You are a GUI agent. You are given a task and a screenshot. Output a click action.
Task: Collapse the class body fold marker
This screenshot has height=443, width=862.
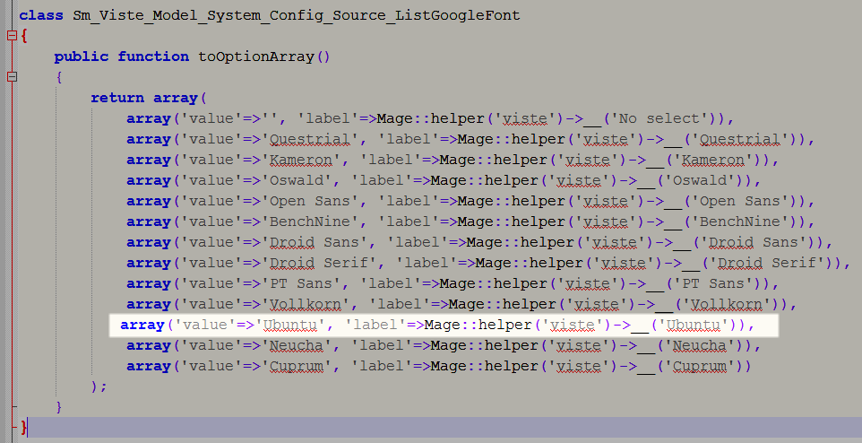coord(12,37)
